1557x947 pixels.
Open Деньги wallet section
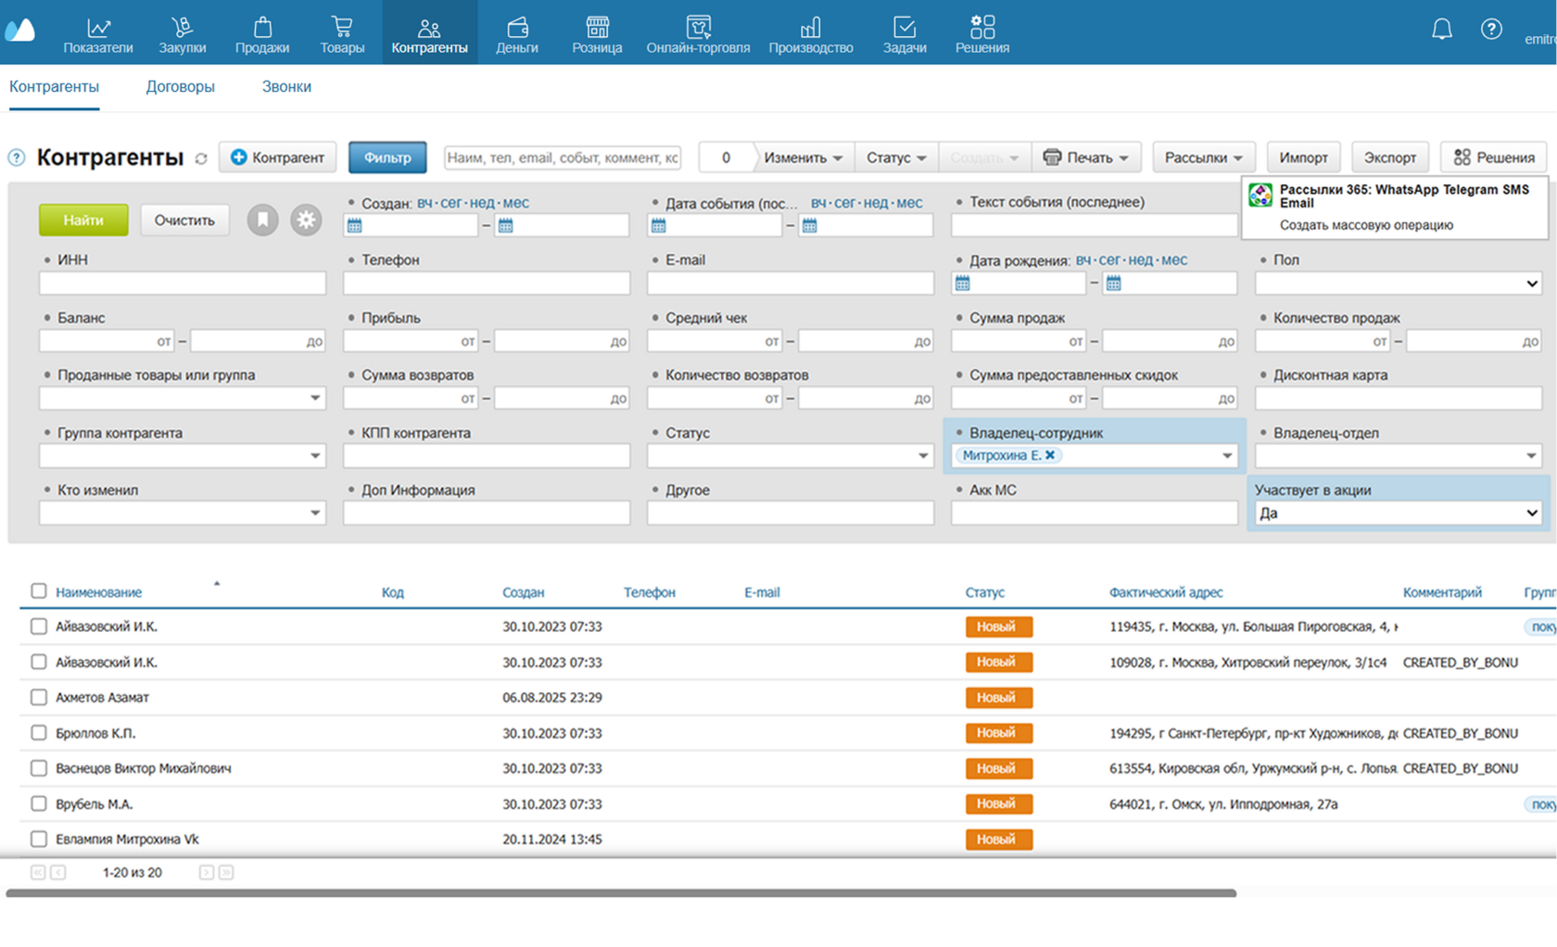516,33
